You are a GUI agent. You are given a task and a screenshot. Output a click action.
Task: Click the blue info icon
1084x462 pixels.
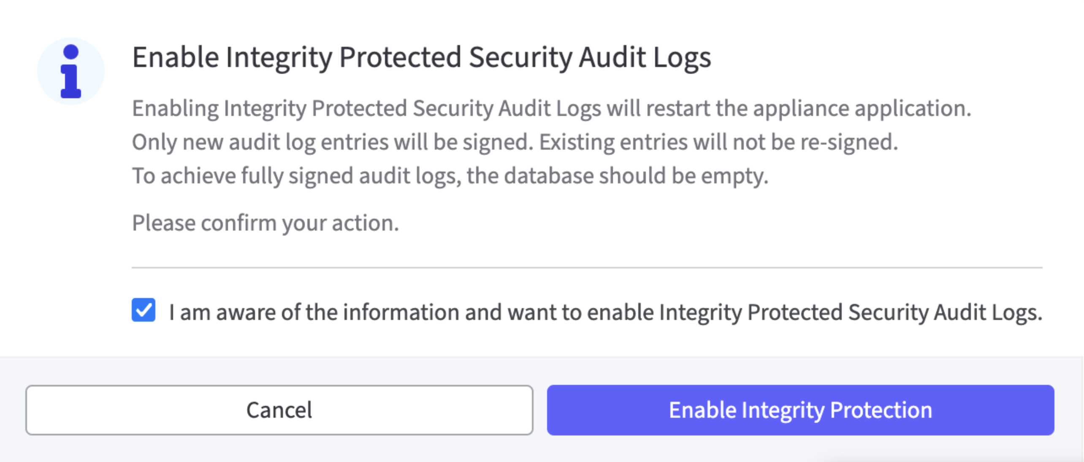tap(70, 71)
